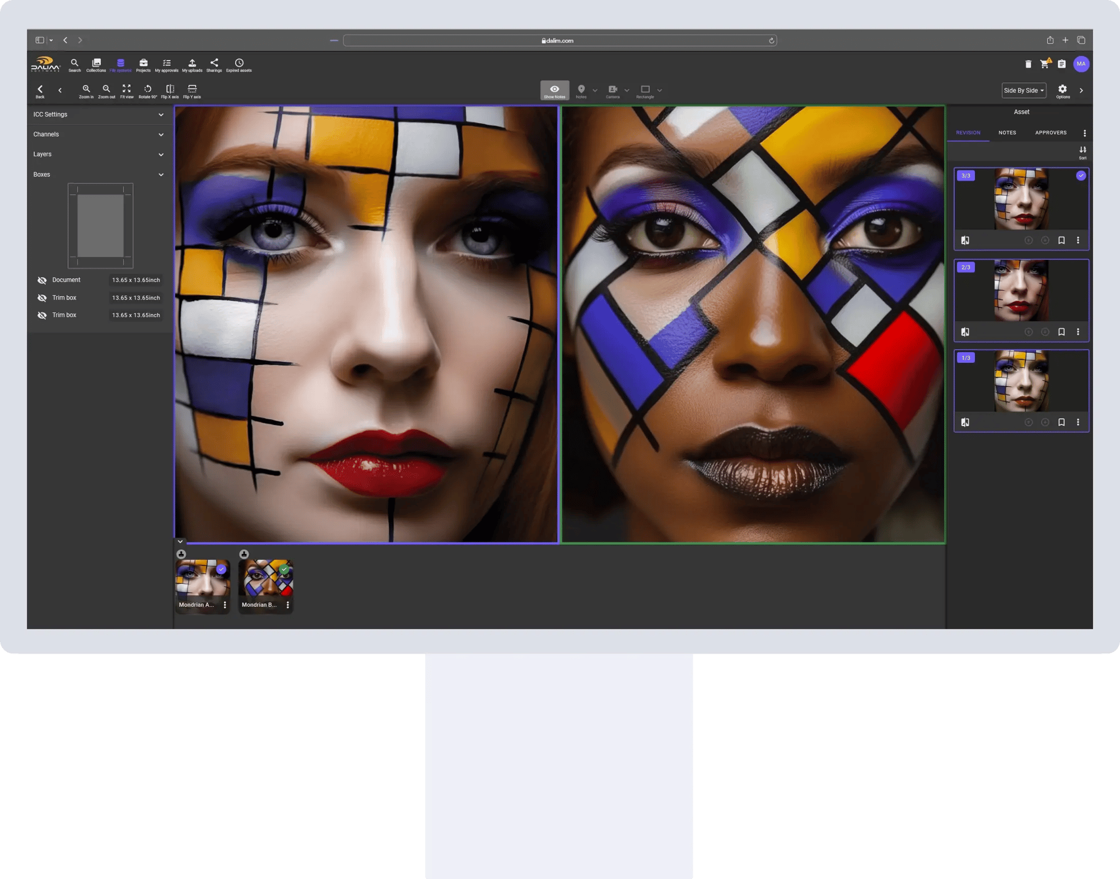Toggle Document box visibility
Viewport: 1120px width, 879px height.
[42, 280]
